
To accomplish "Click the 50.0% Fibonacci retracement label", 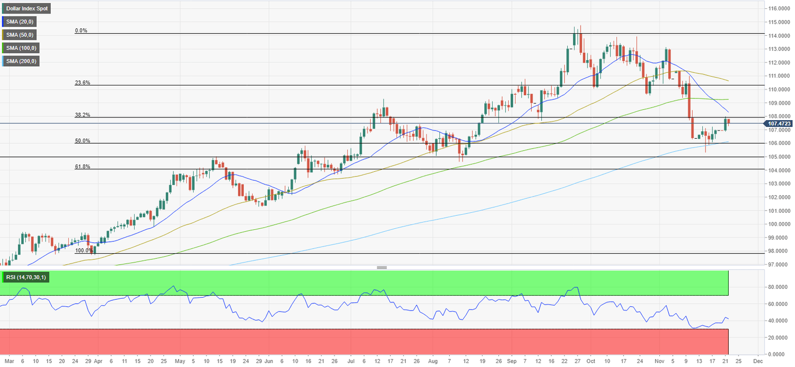I will (83, 141).
